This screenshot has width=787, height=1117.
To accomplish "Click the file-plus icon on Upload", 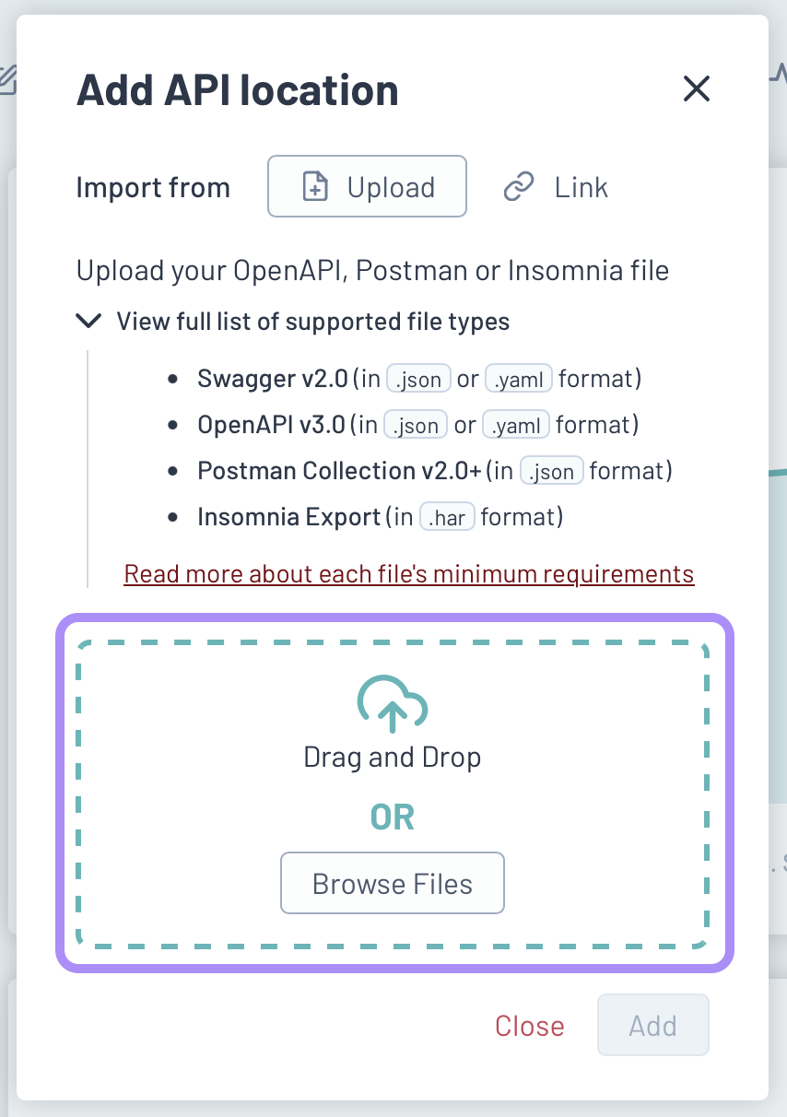I will 316,187.
